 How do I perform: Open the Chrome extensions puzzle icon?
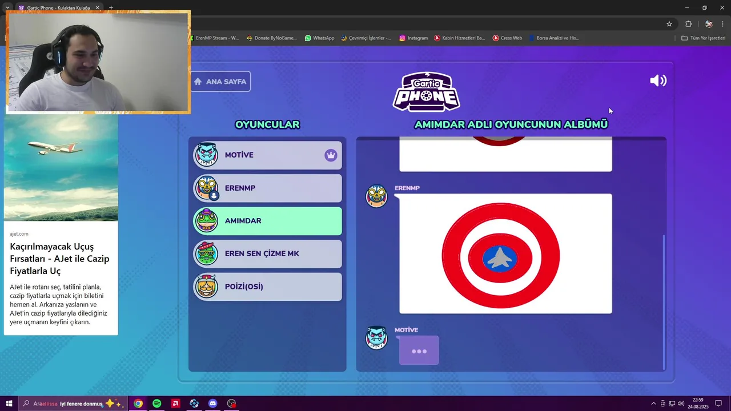(x=688, y=24)
